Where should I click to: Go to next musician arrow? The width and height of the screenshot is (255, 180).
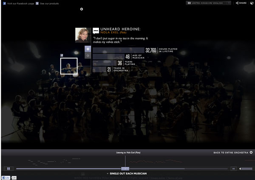pyautogui.click(x=88, y=49)
